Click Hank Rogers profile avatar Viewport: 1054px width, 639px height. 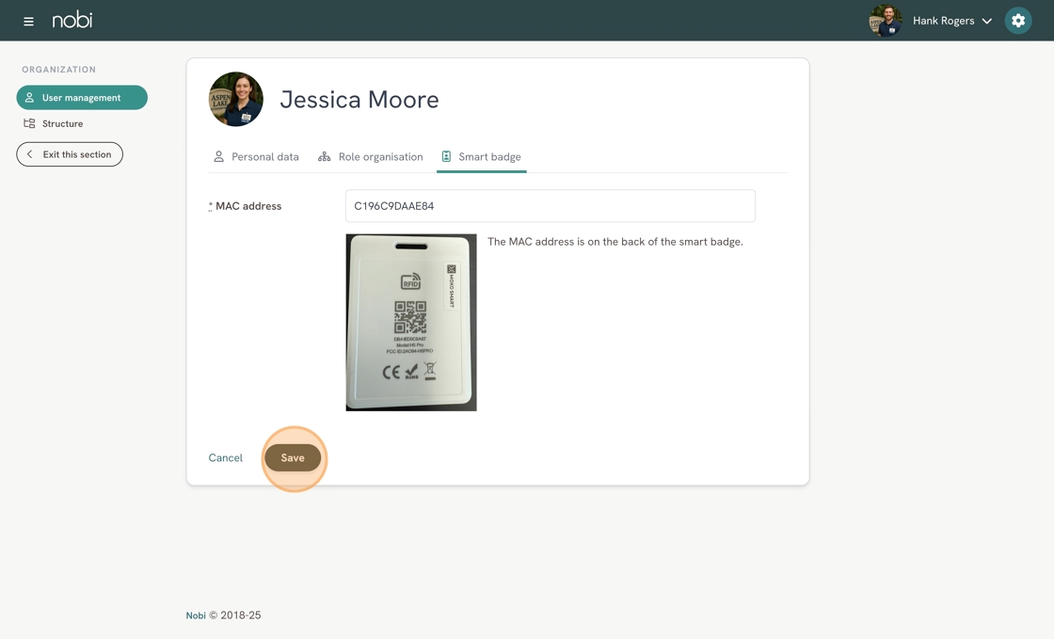point(886,21)
